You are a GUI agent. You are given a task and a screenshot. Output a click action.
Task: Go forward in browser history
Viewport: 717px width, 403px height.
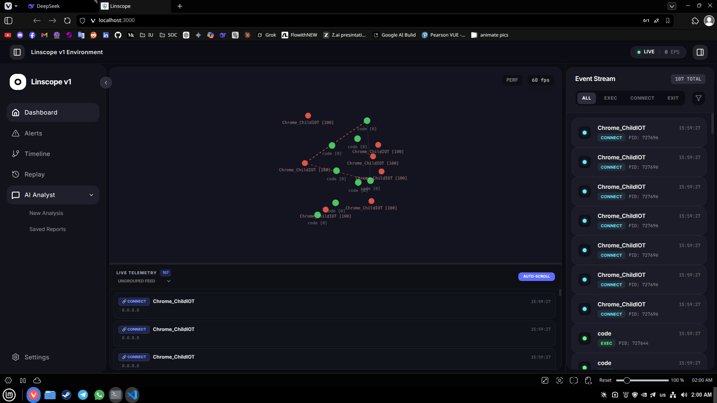point(52,21)
